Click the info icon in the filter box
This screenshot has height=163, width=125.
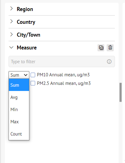[x=109, y=62]
